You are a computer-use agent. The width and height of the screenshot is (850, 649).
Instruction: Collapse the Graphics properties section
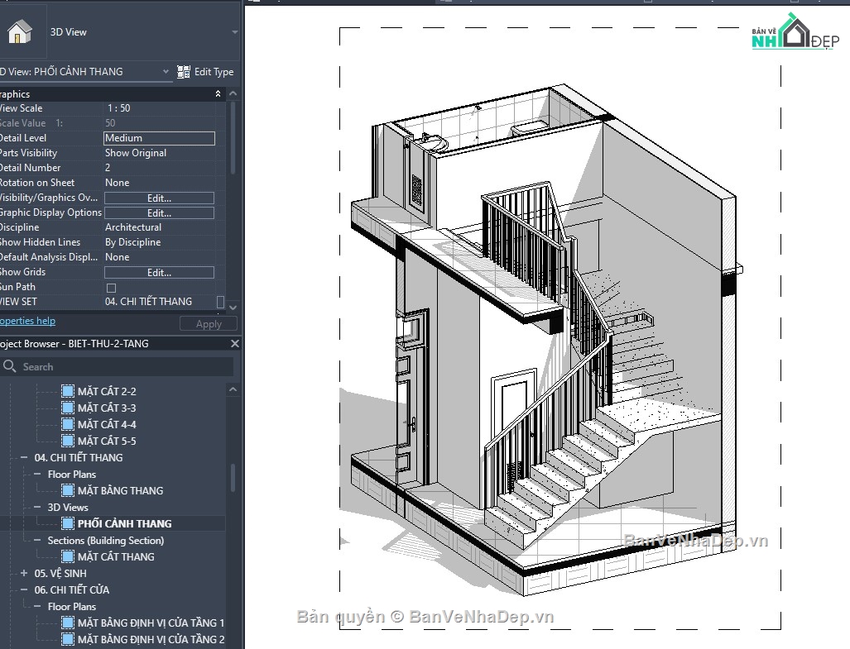[218, 93]
